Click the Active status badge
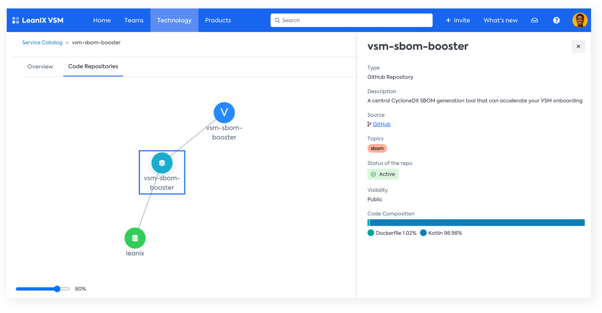Viewport: 602px width, 313px height. tap(383, 174)
